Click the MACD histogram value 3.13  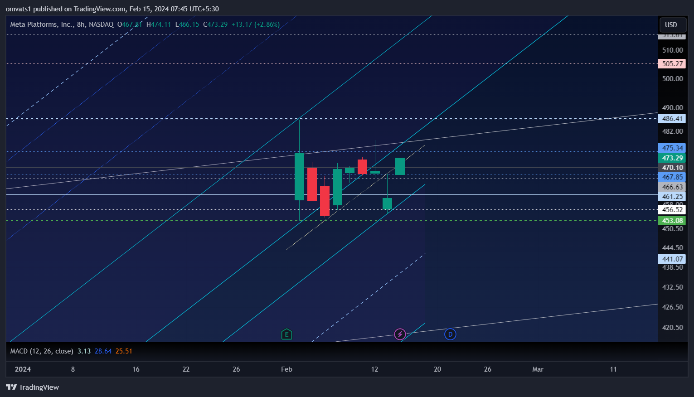coord(84,351)
